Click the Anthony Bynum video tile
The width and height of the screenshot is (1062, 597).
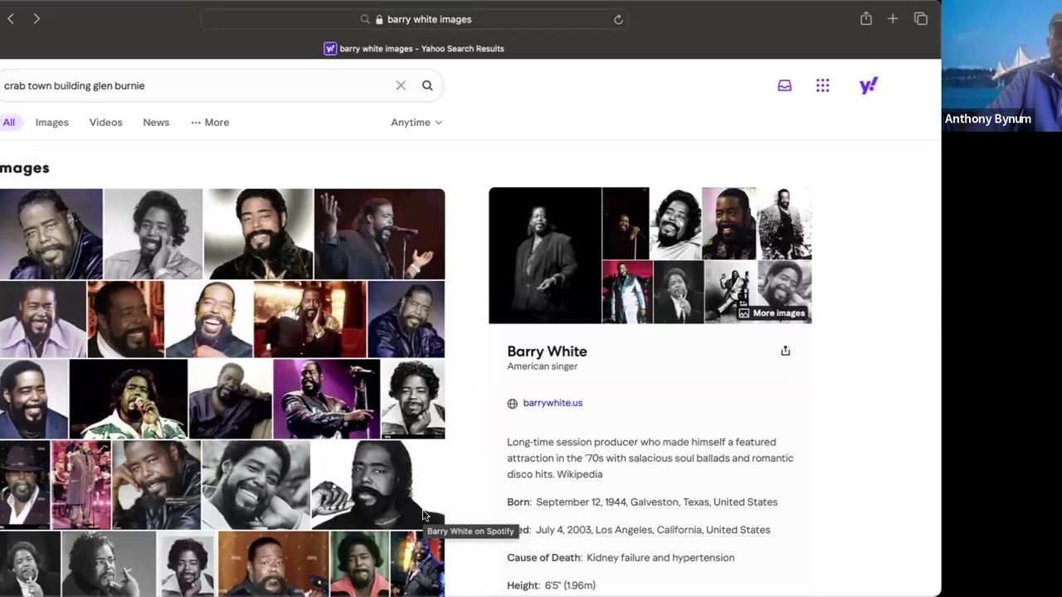tap(1001, 66)
